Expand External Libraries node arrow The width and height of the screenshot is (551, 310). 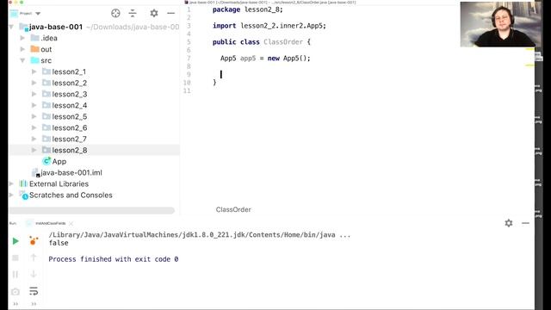tap(11, 183)
